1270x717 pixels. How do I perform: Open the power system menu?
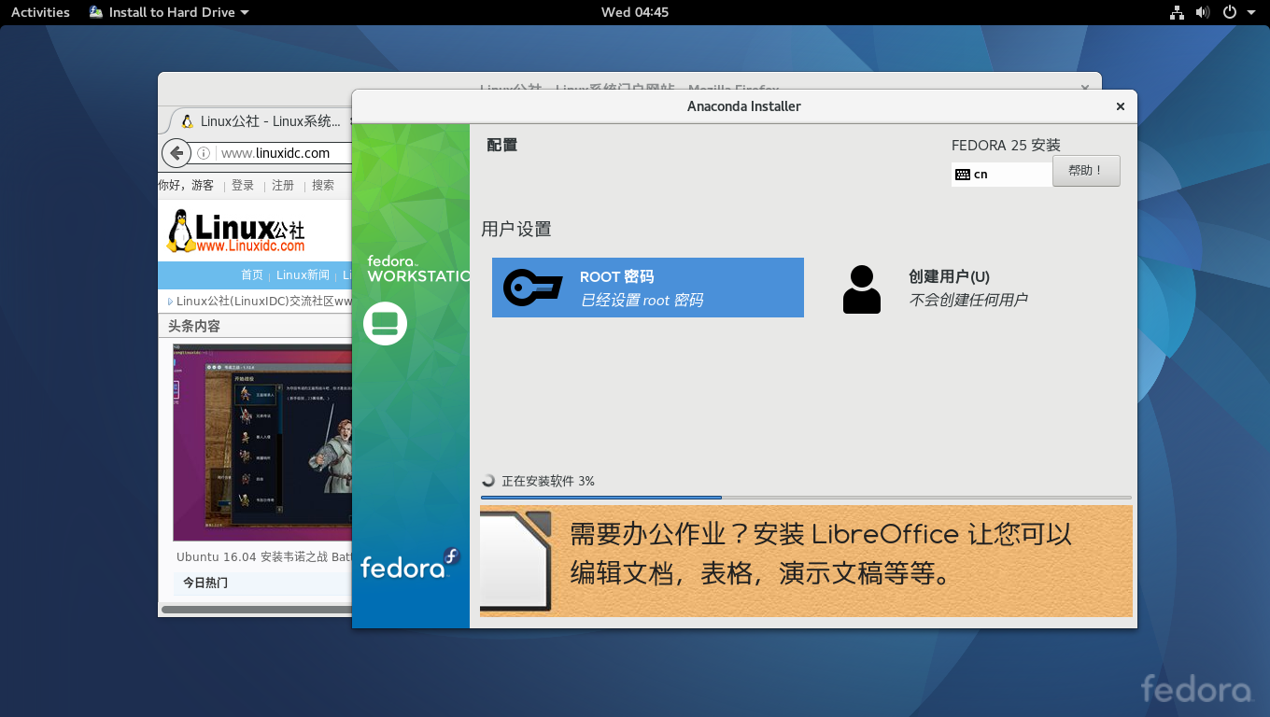(1230, 12)
